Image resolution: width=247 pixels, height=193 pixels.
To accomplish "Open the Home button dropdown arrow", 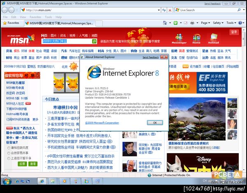I will click(170, 23).
